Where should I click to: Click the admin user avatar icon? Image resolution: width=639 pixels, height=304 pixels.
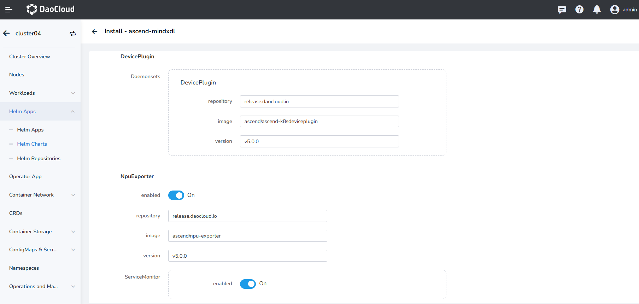point(615,10)
